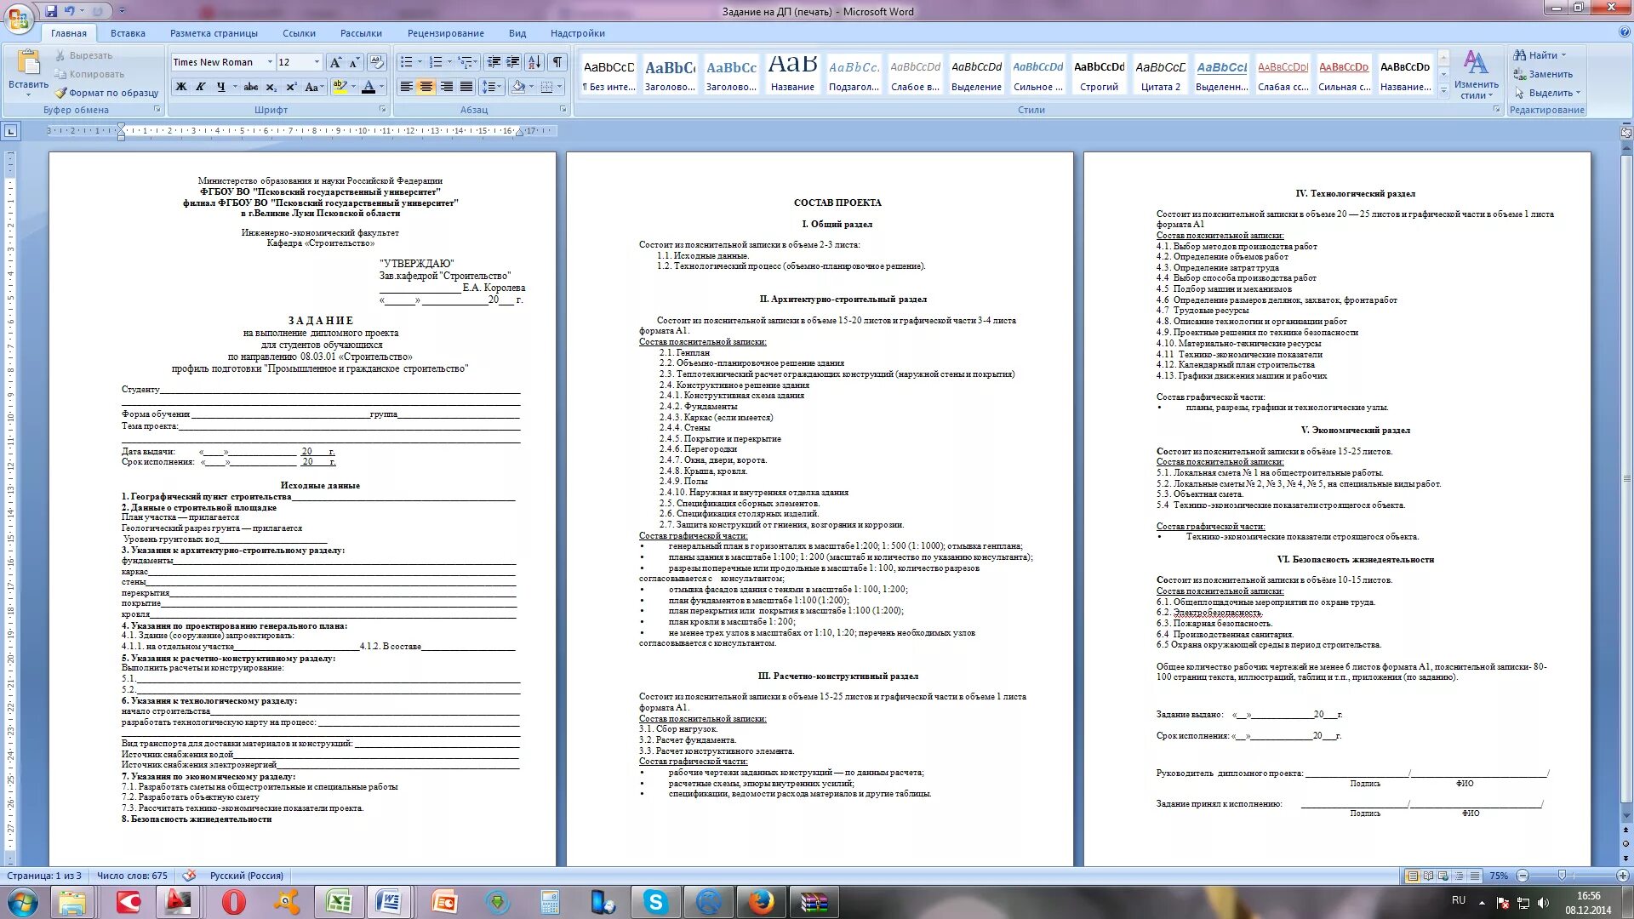
Task: Open Font dialog launcher in Шрифт group
Action: point(382,110)
